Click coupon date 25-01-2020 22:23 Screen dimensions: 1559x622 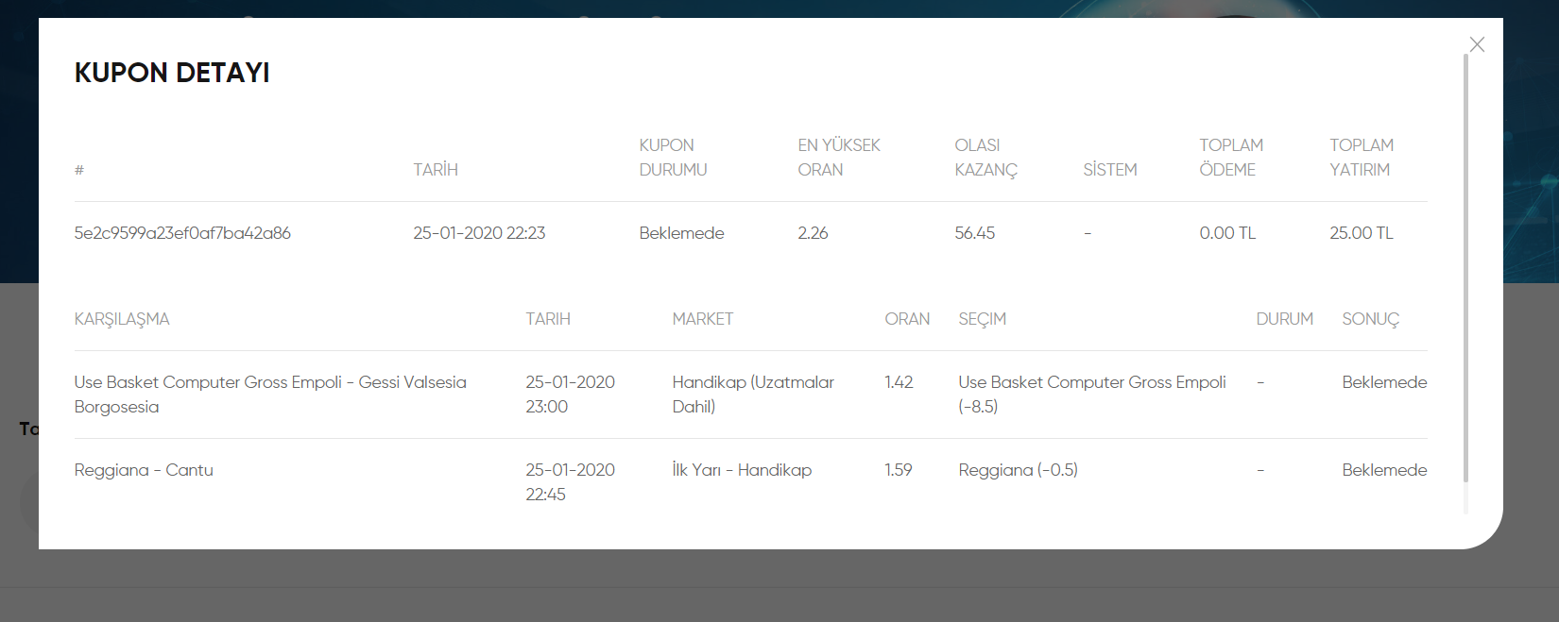tap(479, 233)
